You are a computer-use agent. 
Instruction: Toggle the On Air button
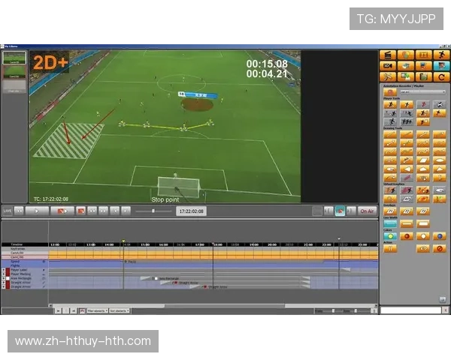pos(367,211)
